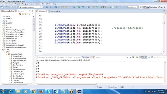Open the Servers view tab
The width and height of the screenshot is (167, 94).
click(x=77, y=57)
